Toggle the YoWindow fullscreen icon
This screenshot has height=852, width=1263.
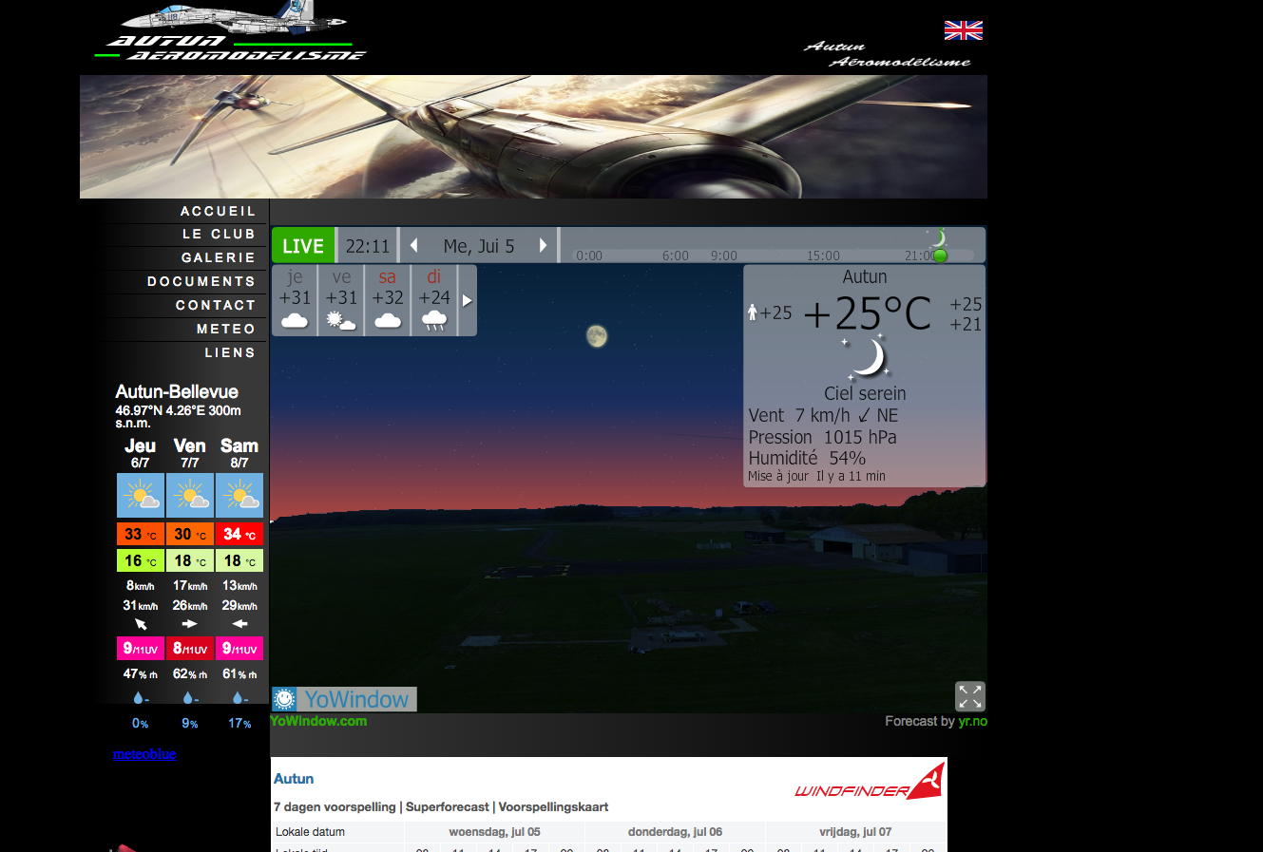pyautogui.click(x=969, y=696)
